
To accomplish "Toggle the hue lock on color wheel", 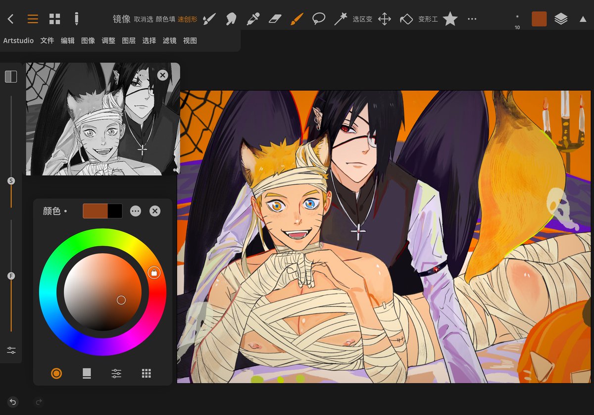I will [154, 272].
